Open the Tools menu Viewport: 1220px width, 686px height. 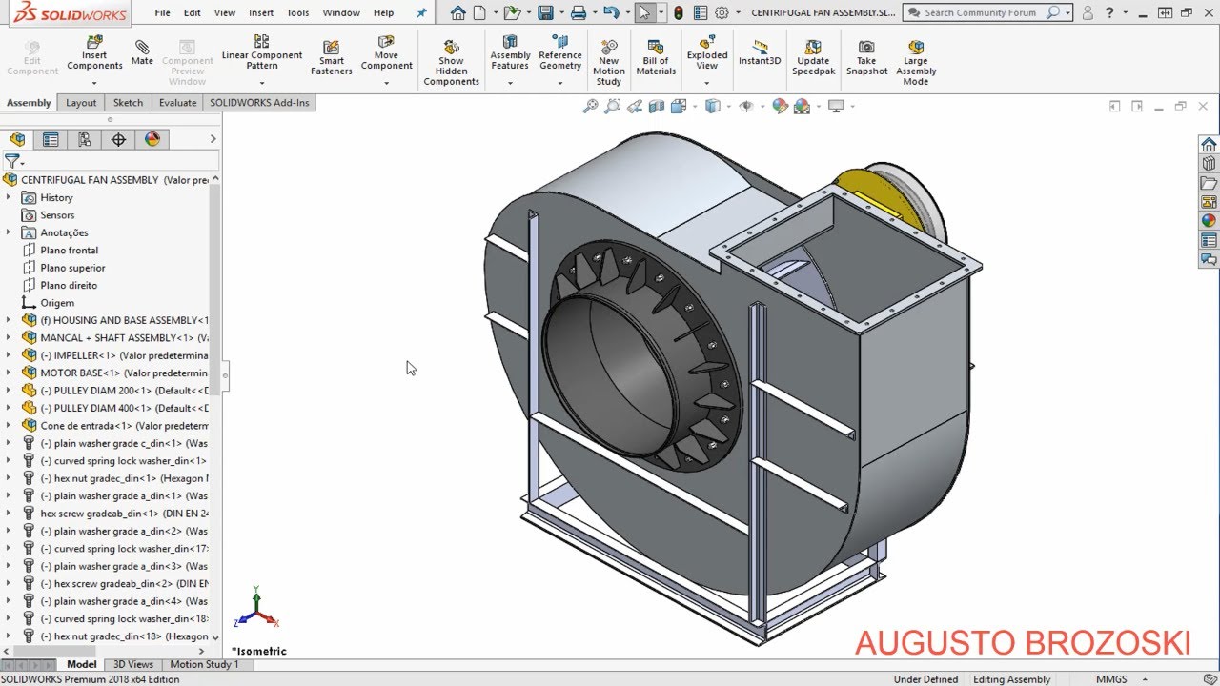pyautogui.click(x=298, y=12)
